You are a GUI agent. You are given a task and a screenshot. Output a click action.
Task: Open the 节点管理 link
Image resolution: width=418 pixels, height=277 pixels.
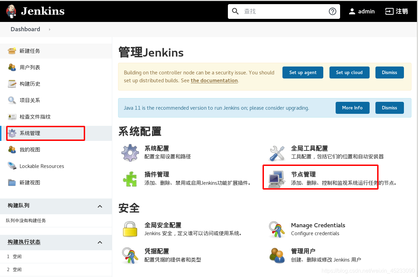303,174
